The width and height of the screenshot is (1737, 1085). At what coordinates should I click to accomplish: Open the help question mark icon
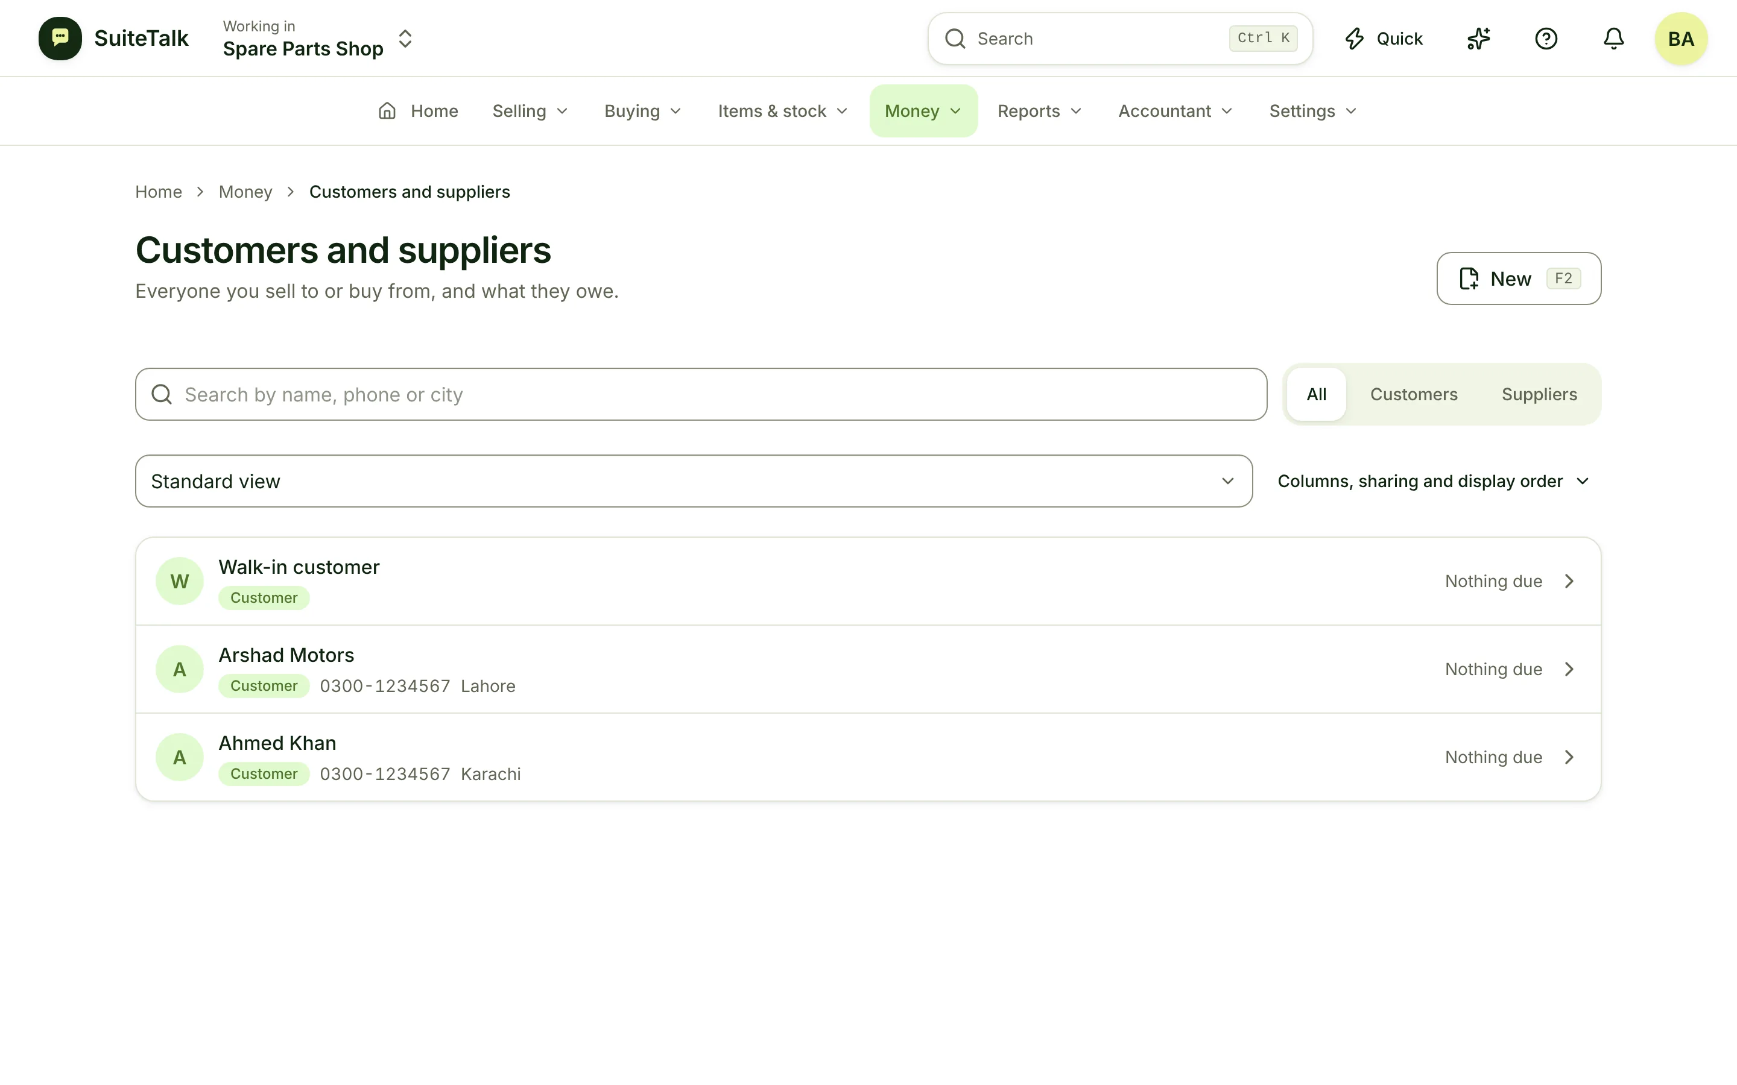tap(1546, 39)
